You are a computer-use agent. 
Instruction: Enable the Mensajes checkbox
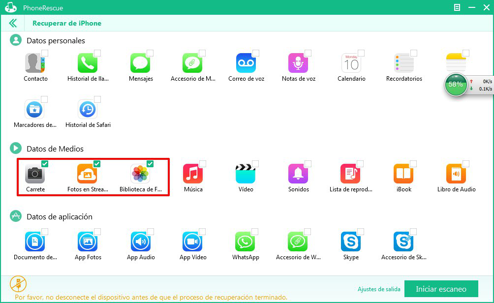[150, 53]
